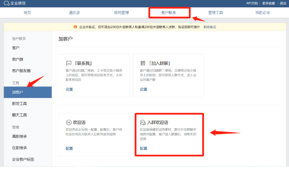Select 客户朋友圈 in the sidebar
This screenshot has width=289, height=172.
tap(21, 71)
